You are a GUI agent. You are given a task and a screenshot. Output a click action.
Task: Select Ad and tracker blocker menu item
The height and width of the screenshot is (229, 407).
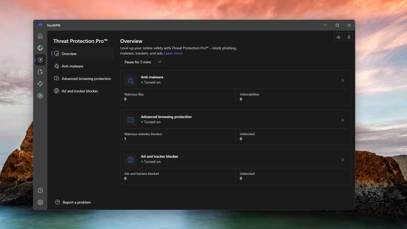pos(83,91)
